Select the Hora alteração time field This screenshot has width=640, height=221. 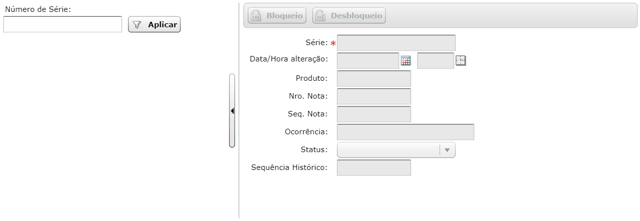coord(435,61)
